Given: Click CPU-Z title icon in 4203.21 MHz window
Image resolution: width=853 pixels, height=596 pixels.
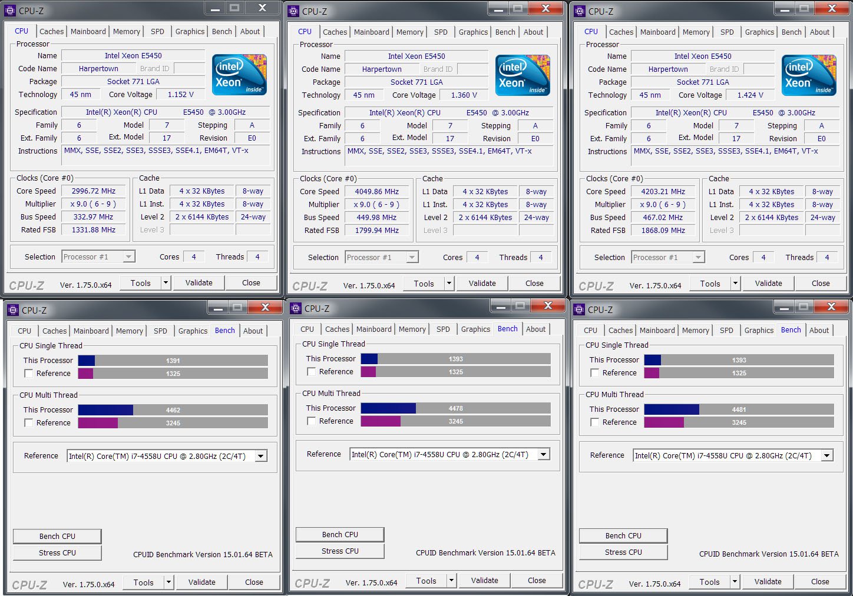Looking at the screenshot, I should pos(580,11).
